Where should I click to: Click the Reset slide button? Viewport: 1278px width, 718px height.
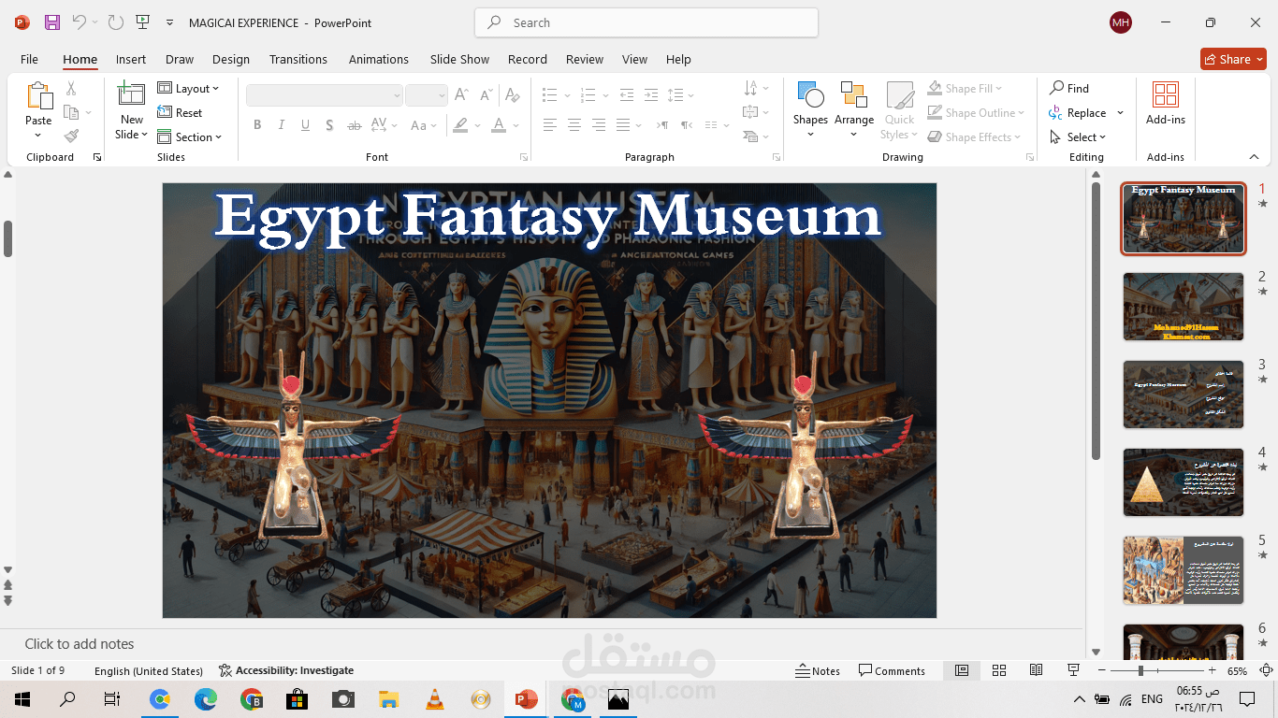181,113
